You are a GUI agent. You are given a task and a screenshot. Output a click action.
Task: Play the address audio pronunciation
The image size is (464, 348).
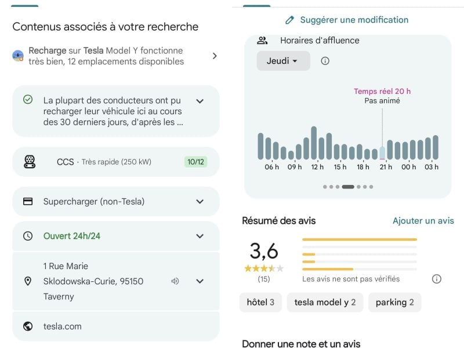coord(175,281)
